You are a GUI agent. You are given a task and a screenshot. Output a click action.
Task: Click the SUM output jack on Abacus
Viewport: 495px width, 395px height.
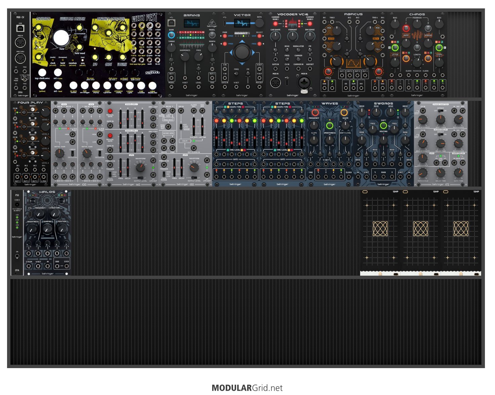click(x=353, y=88)
